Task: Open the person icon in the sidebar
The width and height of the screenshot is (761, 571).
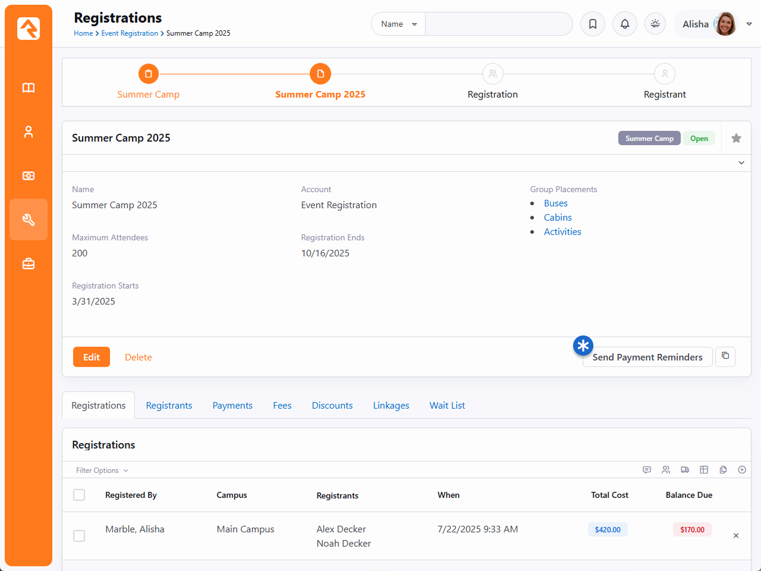Action: pos(29,132)
